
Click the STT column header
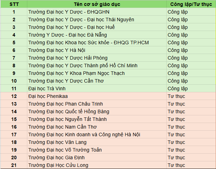[14, 4]
